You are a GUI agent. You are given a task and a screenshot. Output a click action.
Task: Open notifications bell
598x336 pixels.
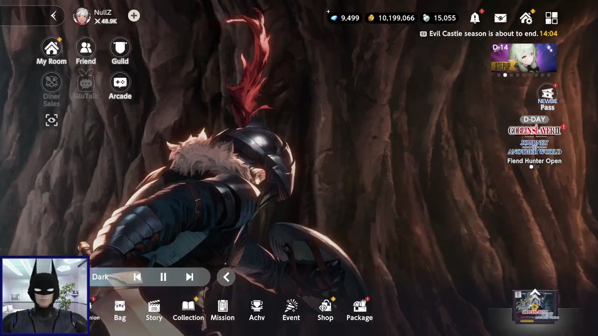(475, 18)
